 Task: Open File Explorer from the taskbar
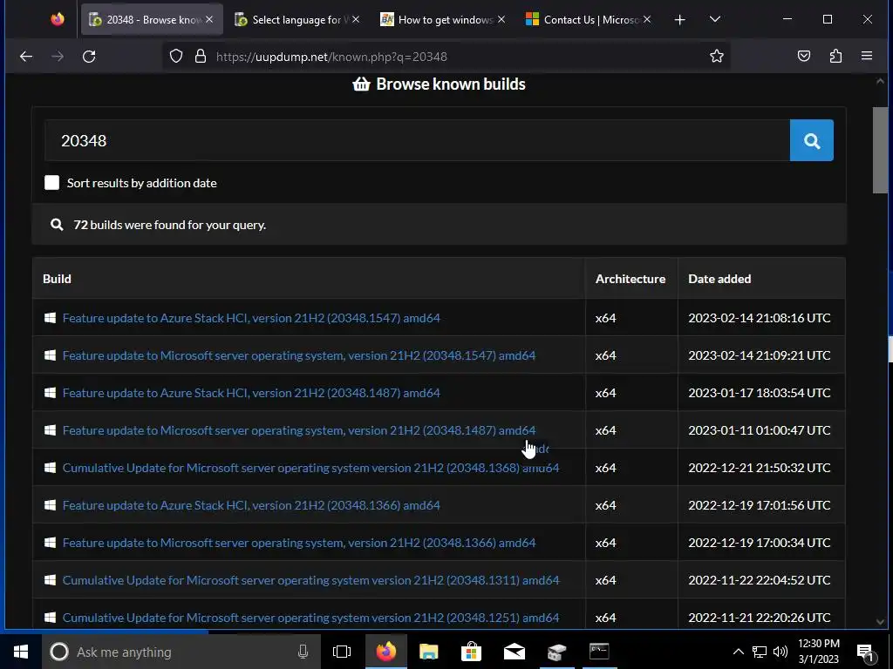point(428,652)
